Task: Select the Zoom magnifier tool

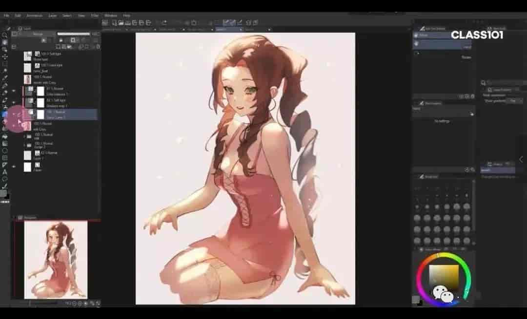Action: point(5,35)
